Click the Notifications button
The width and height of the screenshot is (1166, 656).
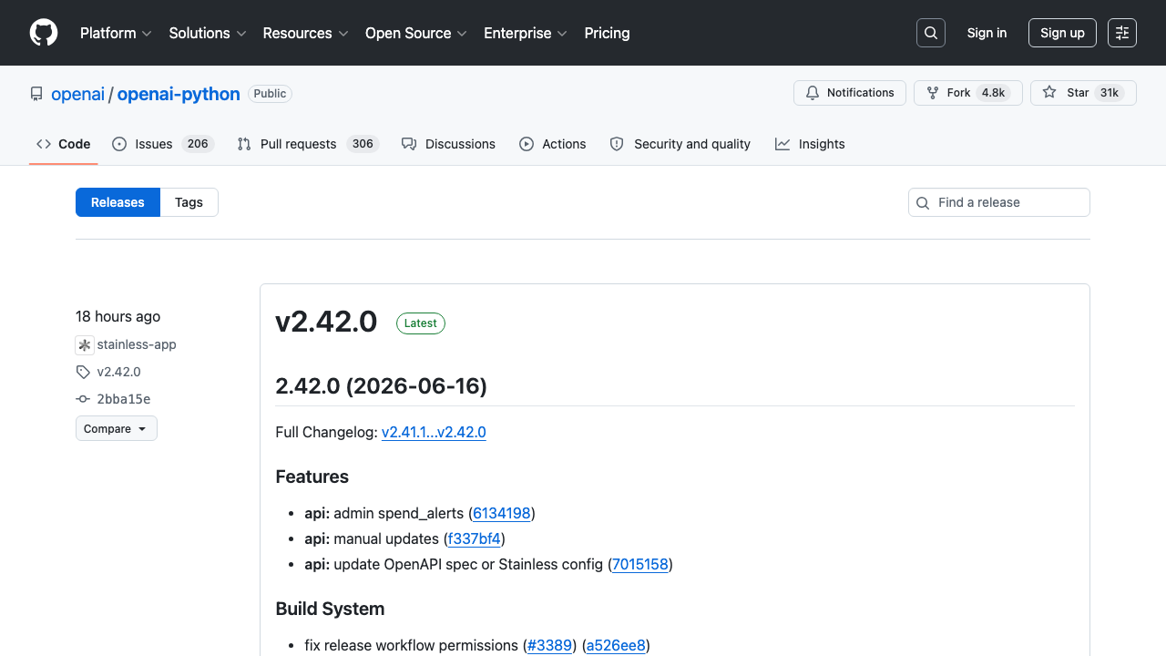(850, 93)
